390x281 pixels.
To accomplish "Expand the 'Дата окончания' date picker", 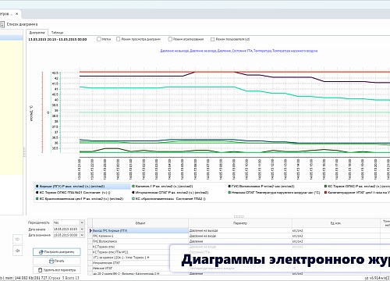I will coord(82,235).
